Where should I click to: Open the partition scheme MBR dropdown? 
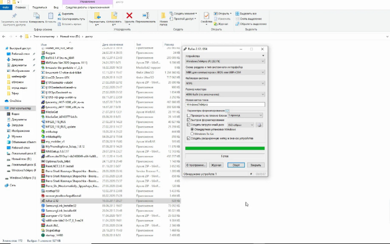point(225,73)
